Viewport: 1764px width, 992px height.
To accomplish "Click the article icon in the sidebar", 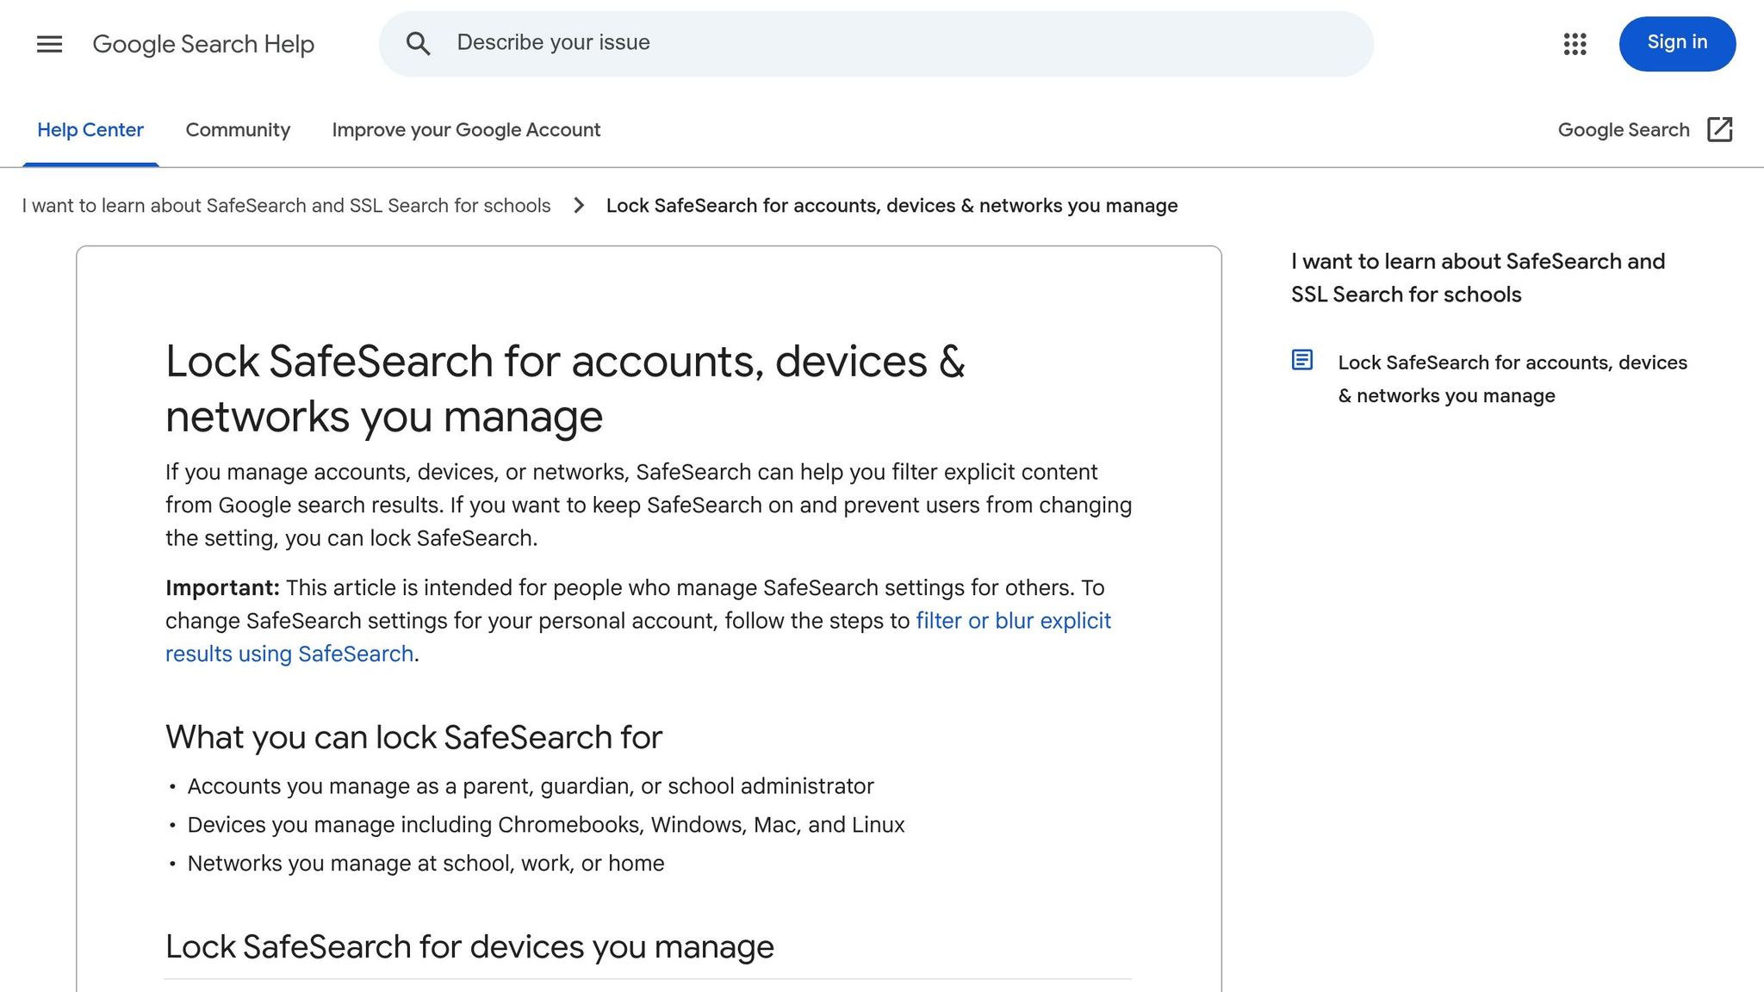I will (x=1301, y=360).
